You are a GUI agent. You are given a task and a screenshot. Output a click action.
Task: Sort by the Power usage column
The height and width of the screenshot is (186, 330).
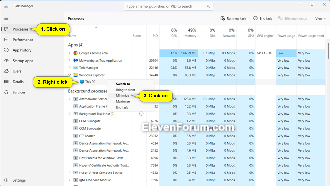click(286, 32)
